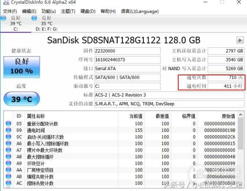The height and width of the screenshot is (191, 247).
Task: Click the next disk arrow button
Action: pyautogui.click(x=240, y=40)
